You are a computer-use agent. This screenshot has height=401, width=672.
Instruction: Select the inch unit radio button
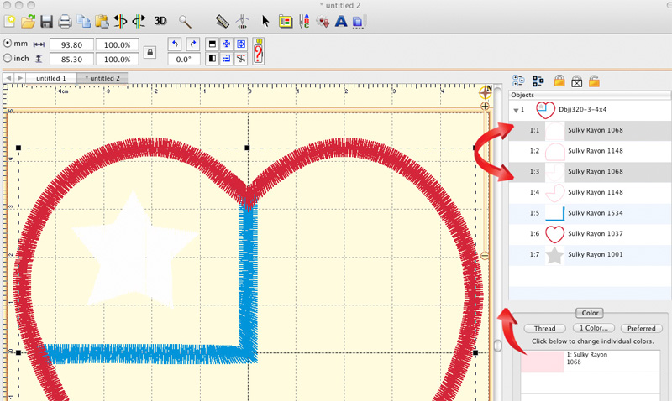point(8,58)
